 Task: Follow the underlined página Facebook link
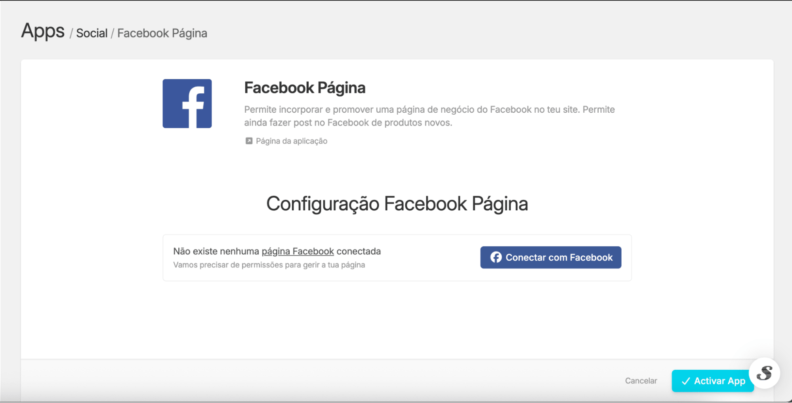click(298, 252)
